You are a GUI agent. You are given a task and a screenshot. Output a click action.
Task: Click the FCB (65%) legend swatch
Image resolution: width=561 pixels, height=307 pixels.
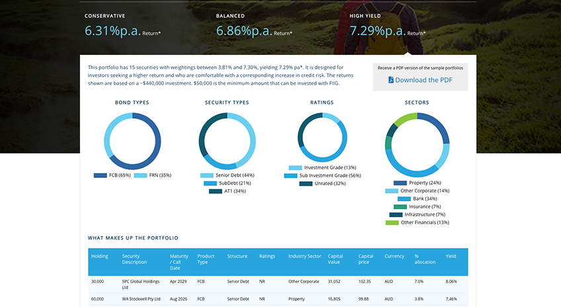click(x=100, y=175)
